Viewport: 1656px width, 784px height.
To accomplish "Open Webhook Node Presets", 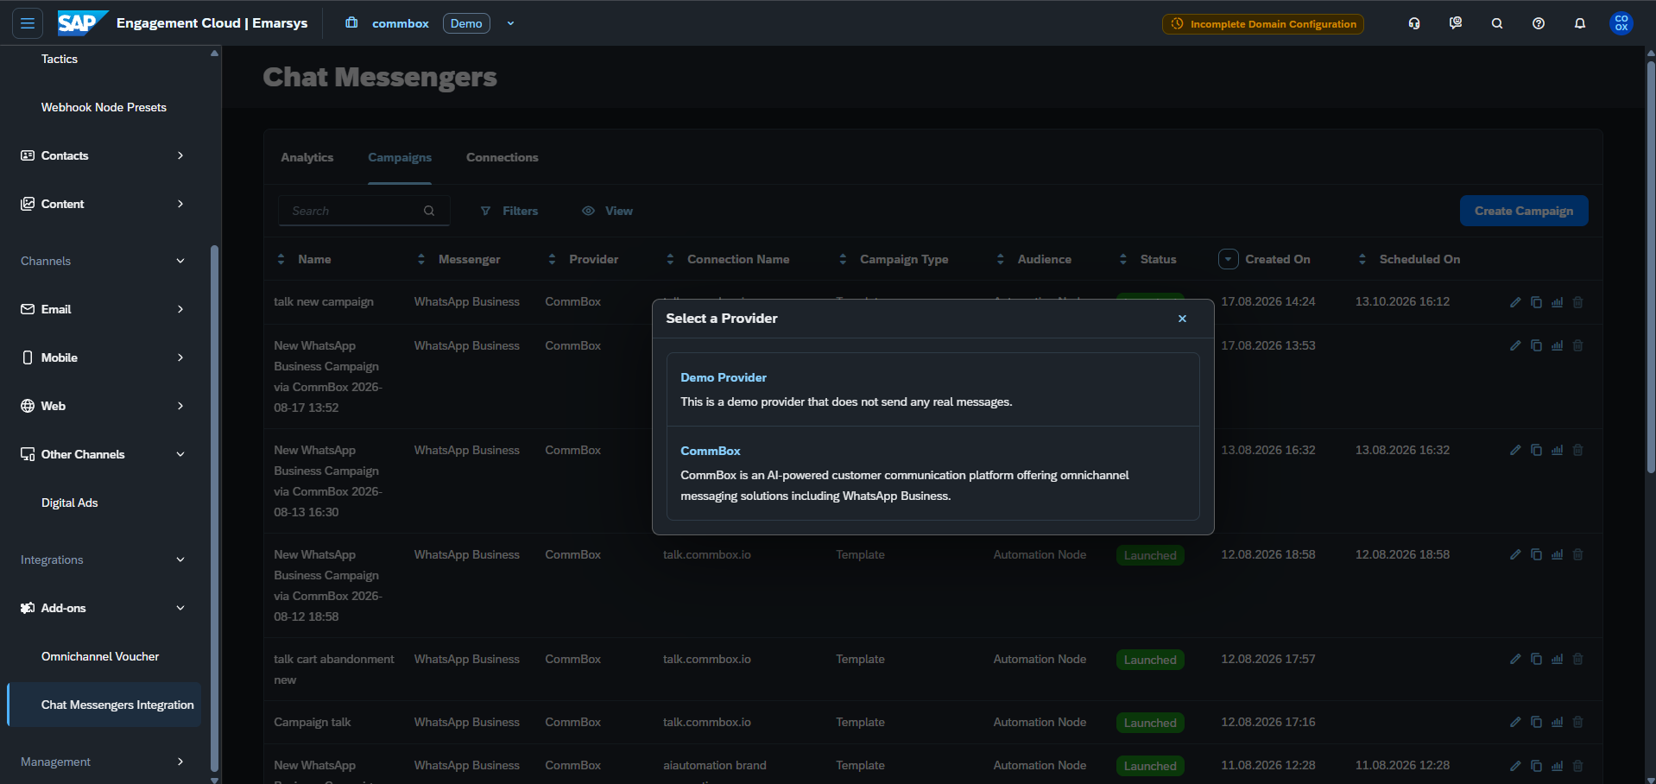I will pos(104,107).
